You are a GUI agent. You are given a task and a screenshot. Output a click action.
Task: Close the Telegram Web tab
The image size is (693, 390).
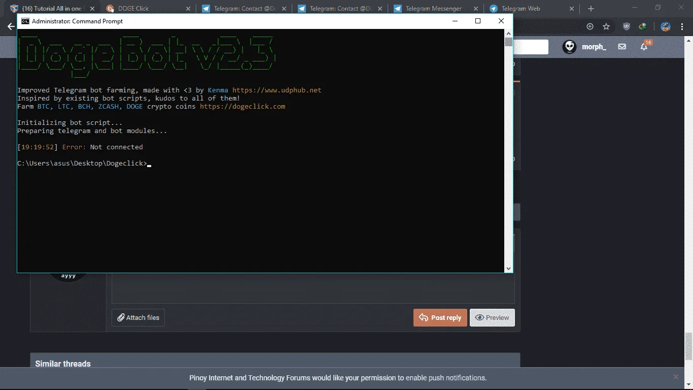pos(572,9)
